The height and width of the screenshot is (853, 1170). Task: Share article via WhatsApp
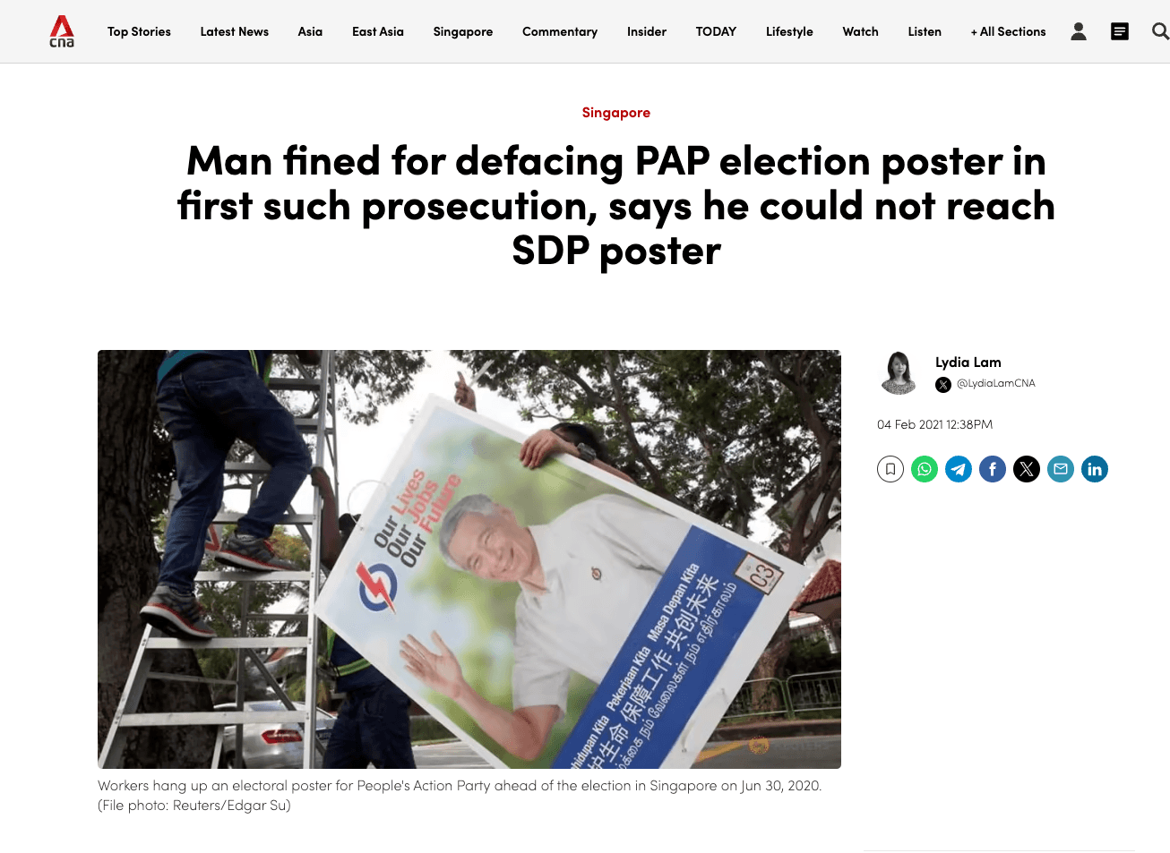[x=925, y=469]
